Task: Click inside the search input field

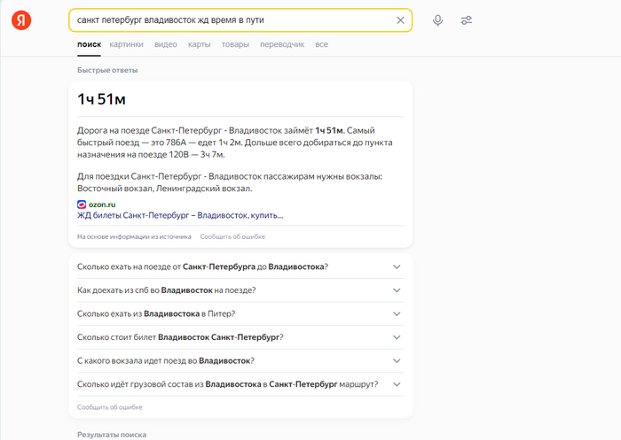Action: [231, 20]
